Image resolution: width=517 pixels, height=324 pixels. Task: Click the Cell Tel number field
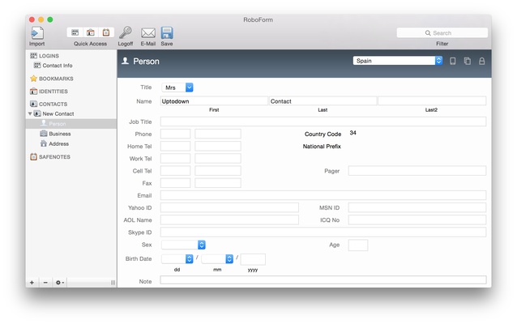[218, 171]
